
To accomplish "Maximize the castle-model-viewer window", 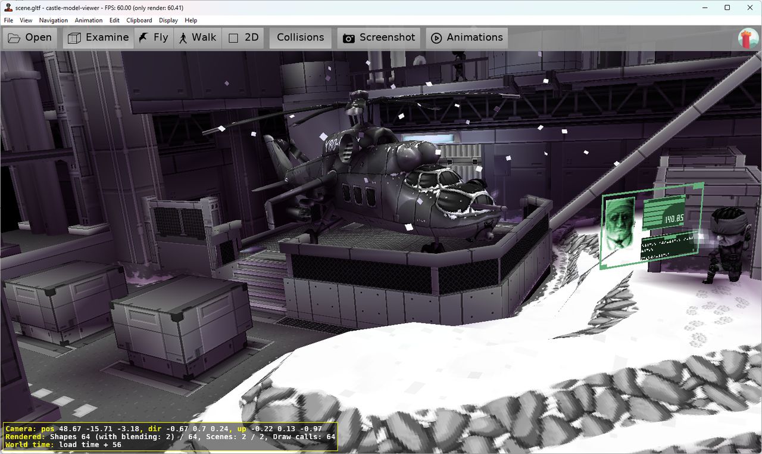I will (x=727, y=8).
